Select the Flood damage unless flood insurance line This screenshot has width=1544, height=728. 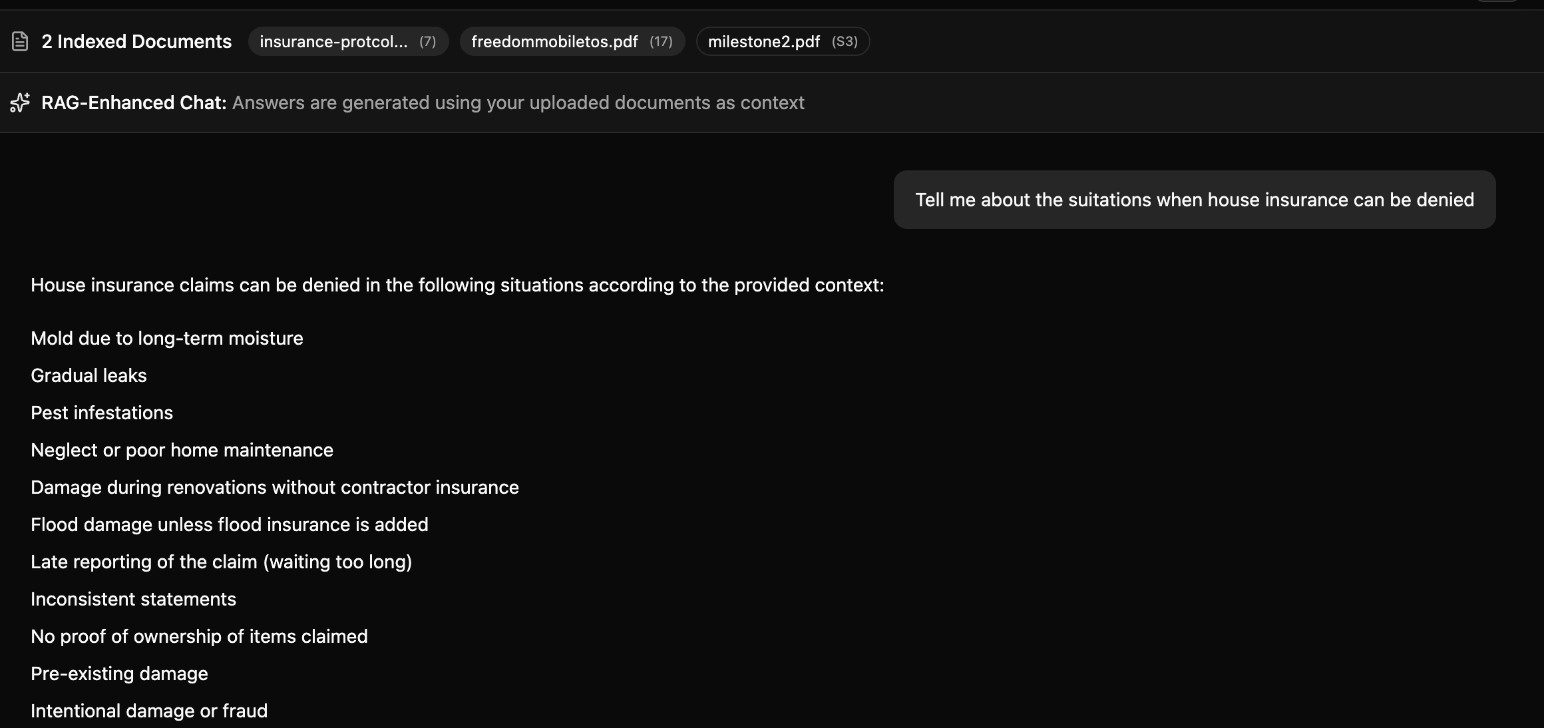[x=230, y=524]
